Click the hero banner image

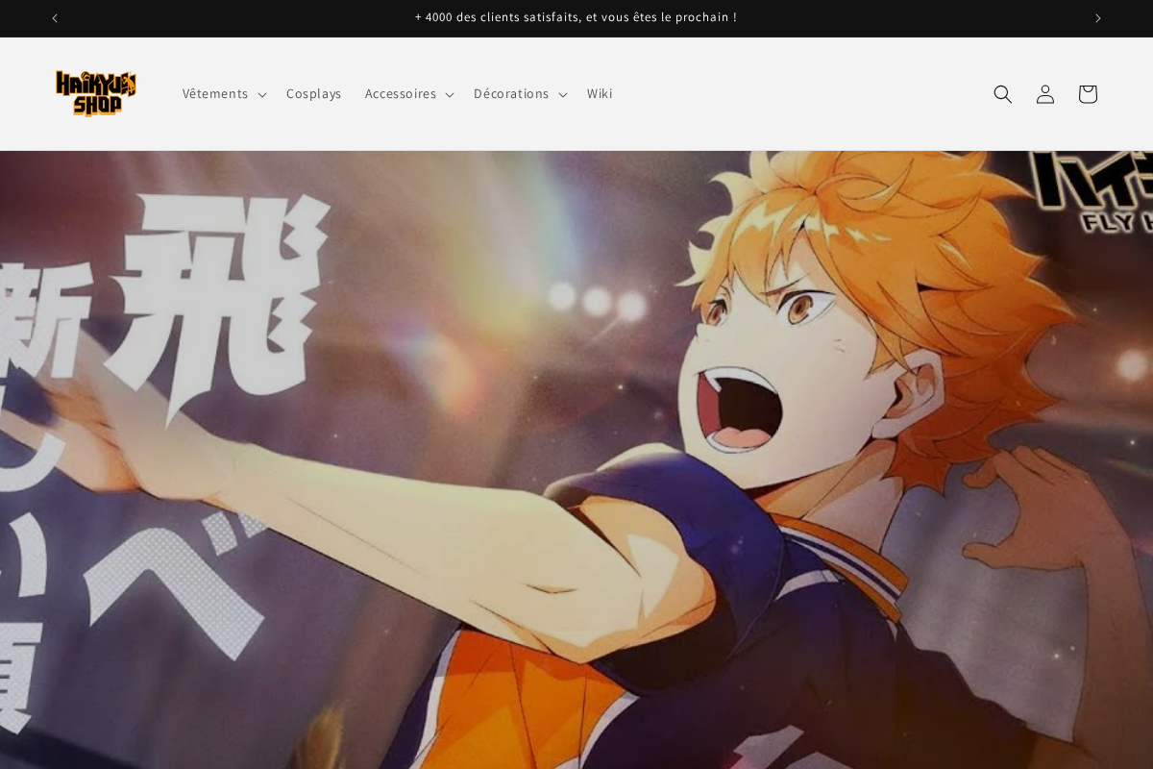pos(576,461)
